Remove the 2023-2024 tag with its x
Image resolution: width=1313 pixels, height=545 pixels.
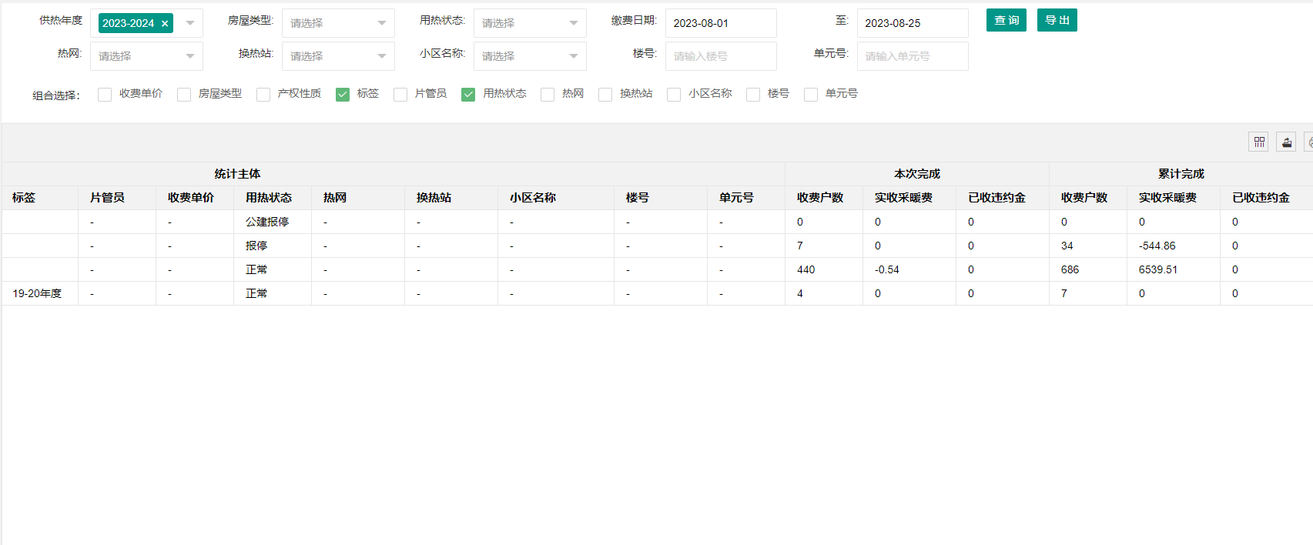(x=165, y=24)
